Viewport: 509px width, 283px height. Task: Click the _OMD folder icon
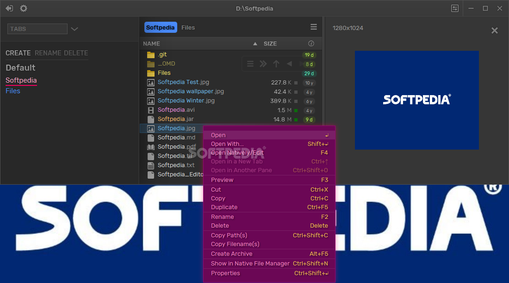tap(151, 64)
